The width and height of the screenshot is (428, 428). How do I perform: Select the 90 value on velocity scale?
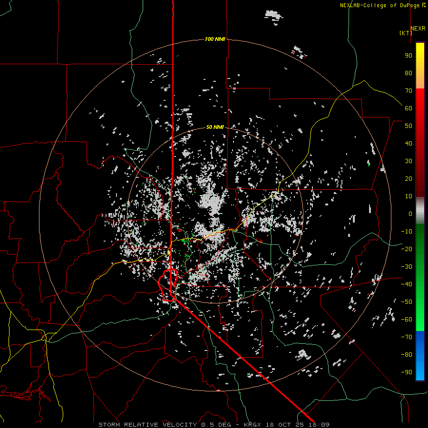click(x=409, y=56)
